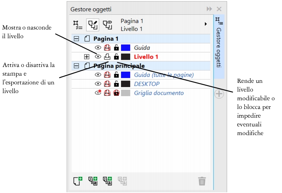Hide the Guida layer on Pagina 1

pos(98,48)
